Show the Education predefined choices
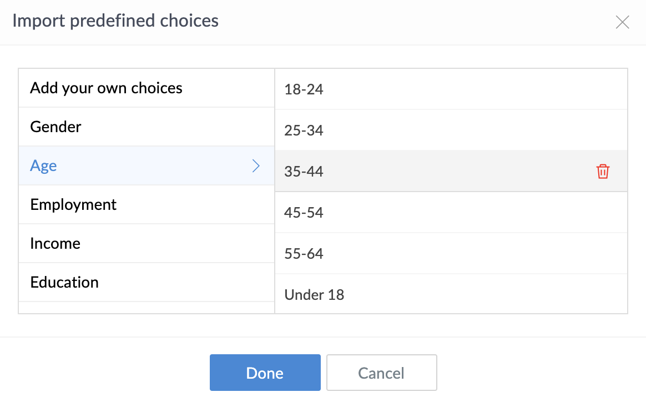This screenshot has width=646, height=402. point(64,283)
